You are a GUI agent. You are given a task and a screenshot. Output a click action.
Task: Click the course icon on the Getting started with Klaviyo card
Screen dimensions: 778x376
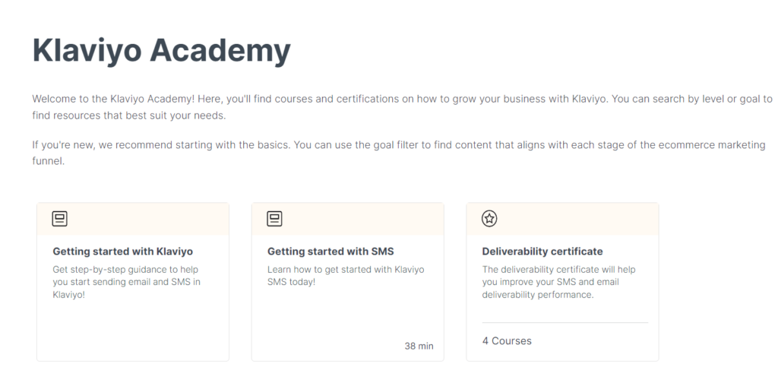coord(59,219)
